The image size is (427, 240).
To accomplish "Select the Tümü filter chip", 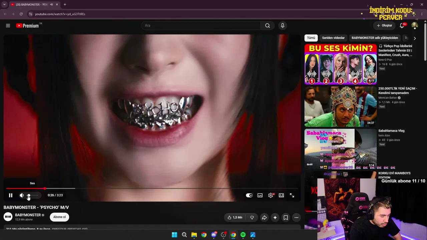I will point(311,38).
